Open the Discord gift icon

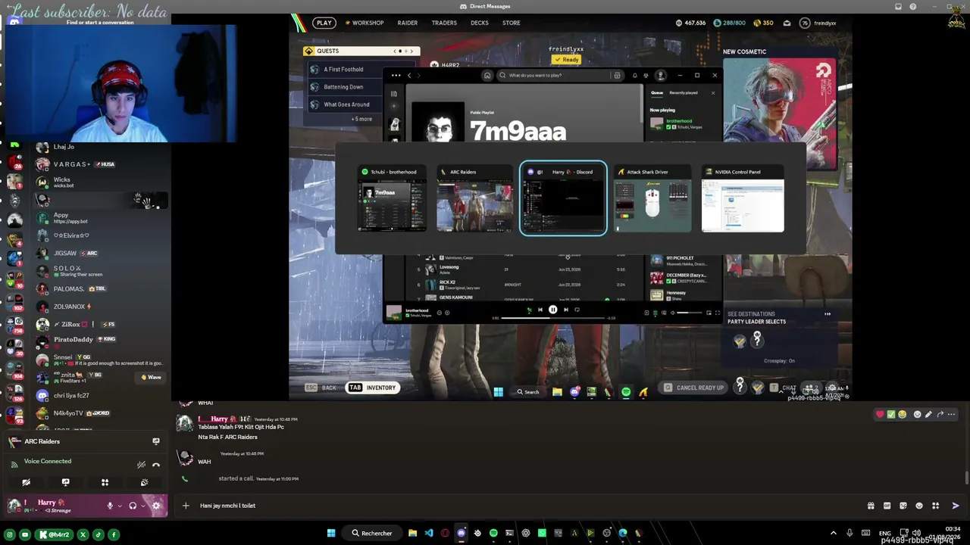click(871, 506)
